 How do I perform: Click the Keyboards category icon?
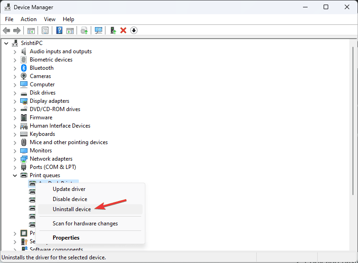coord(24,134)
